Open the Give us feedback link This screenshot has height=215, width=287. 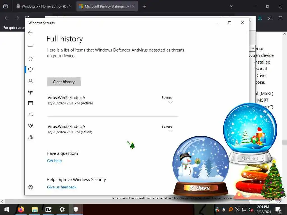pyautogui.click(x=62, y=187)
